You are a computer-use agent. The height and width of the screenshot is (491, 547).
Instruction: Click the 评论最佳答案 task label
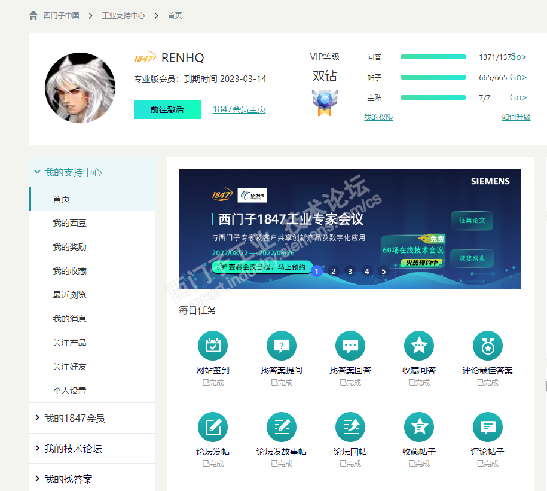tap(488, 370)
